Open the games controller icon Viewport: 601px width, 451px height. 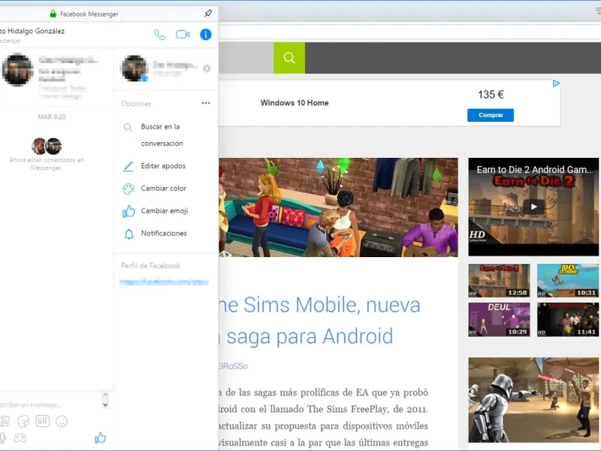[x=20, y=437]
